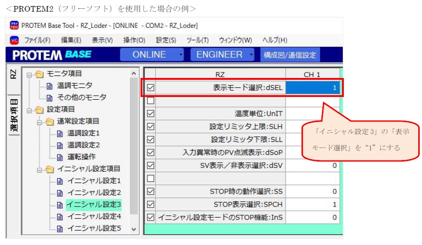Click the 通常設定項目 folder icon
The height and width of the screenshot is (245, 422).
coord(49,122)
